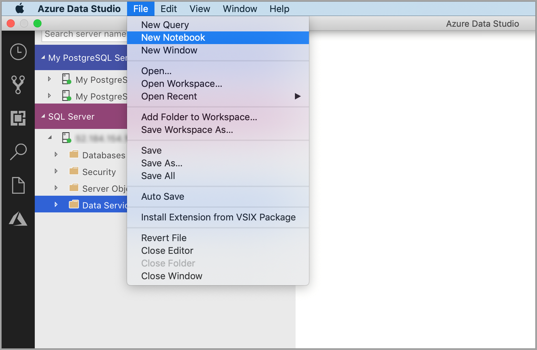This screenshot has height=350, width=537.
Task: Click Close Window menu item
Action: point(218,276)
